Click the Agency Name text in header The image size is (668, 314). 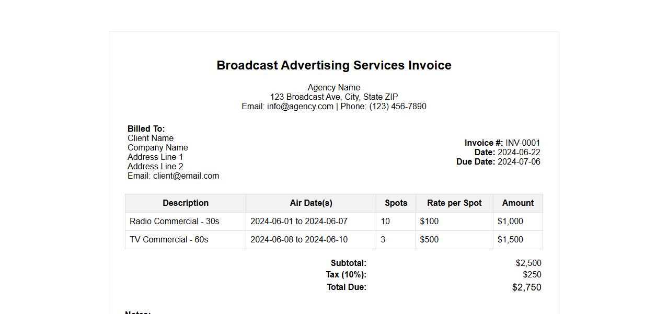(x=333, y=87)
